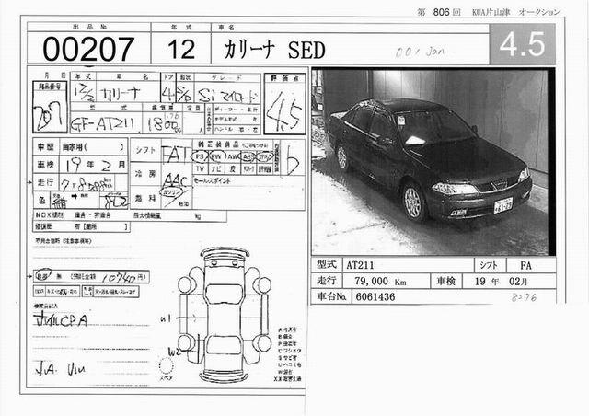Click the handwritten FAT shift entry
This screenshot has width=589, height=416.
176,154
